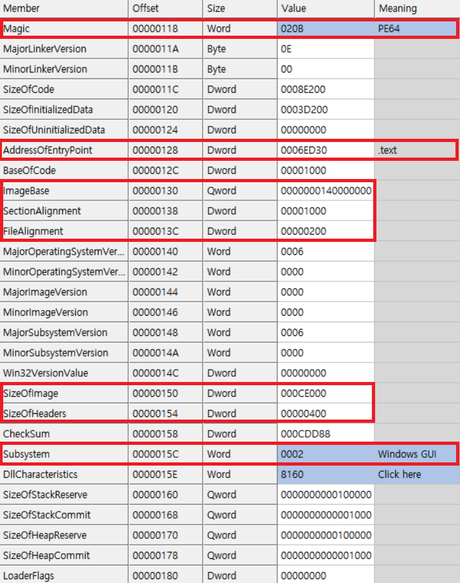Click the value 0003D200

326,110
